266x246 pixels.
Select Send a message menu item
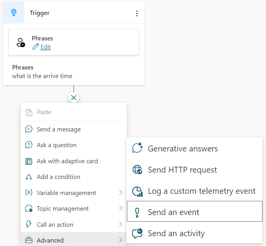pyautogui.click(x=74, y=129)
